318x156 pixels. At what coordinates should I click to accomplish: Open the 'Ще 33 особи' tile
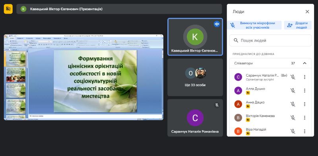(x=195, y=77)
